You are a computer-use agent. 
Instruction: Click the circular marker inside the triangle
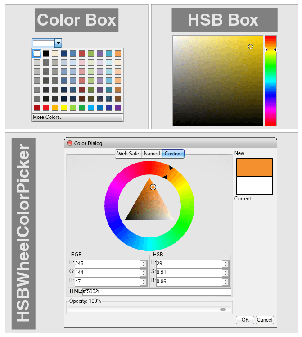(x=153, y=187)
